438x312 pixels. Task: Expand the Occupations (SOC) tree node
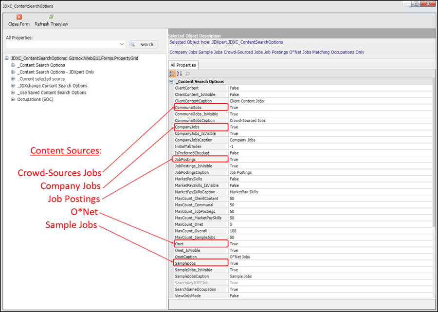point(13,99)
